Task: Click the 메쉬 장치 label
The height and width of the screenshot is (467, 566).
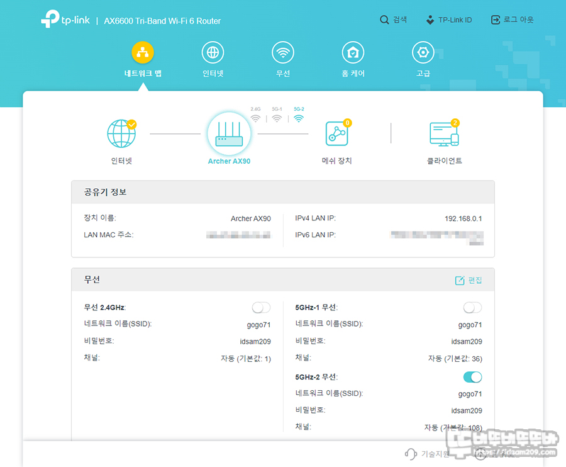Action: 337,160
